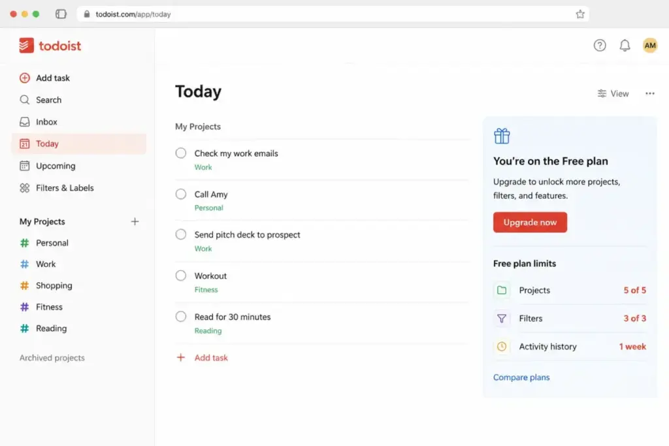Open the AM account avatar
This screenshot has width=669, height=446.
[650, 45]
